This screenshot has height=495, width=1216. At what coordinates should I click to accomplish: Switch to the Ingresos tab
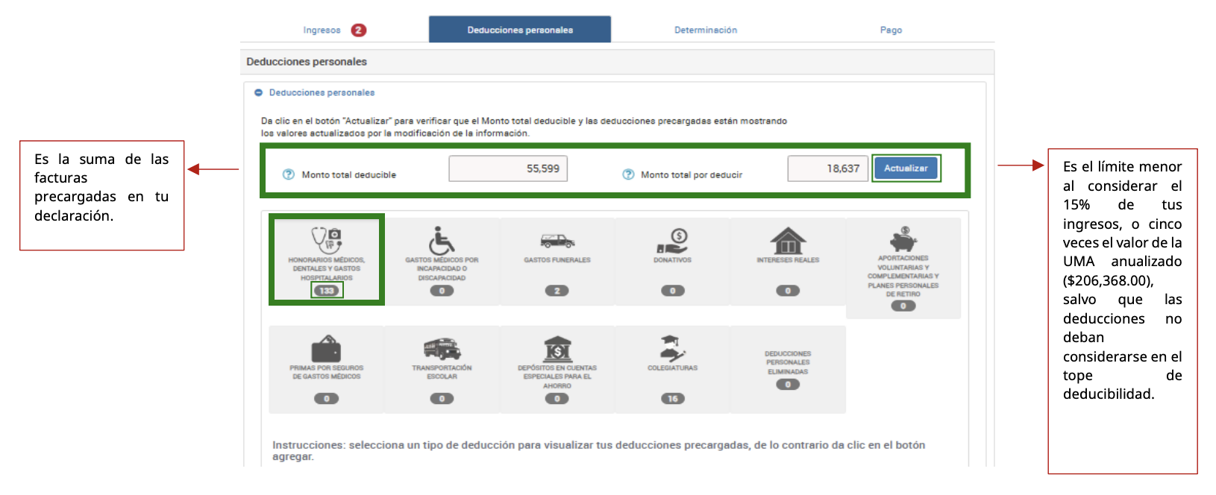(x=322, y=31)
